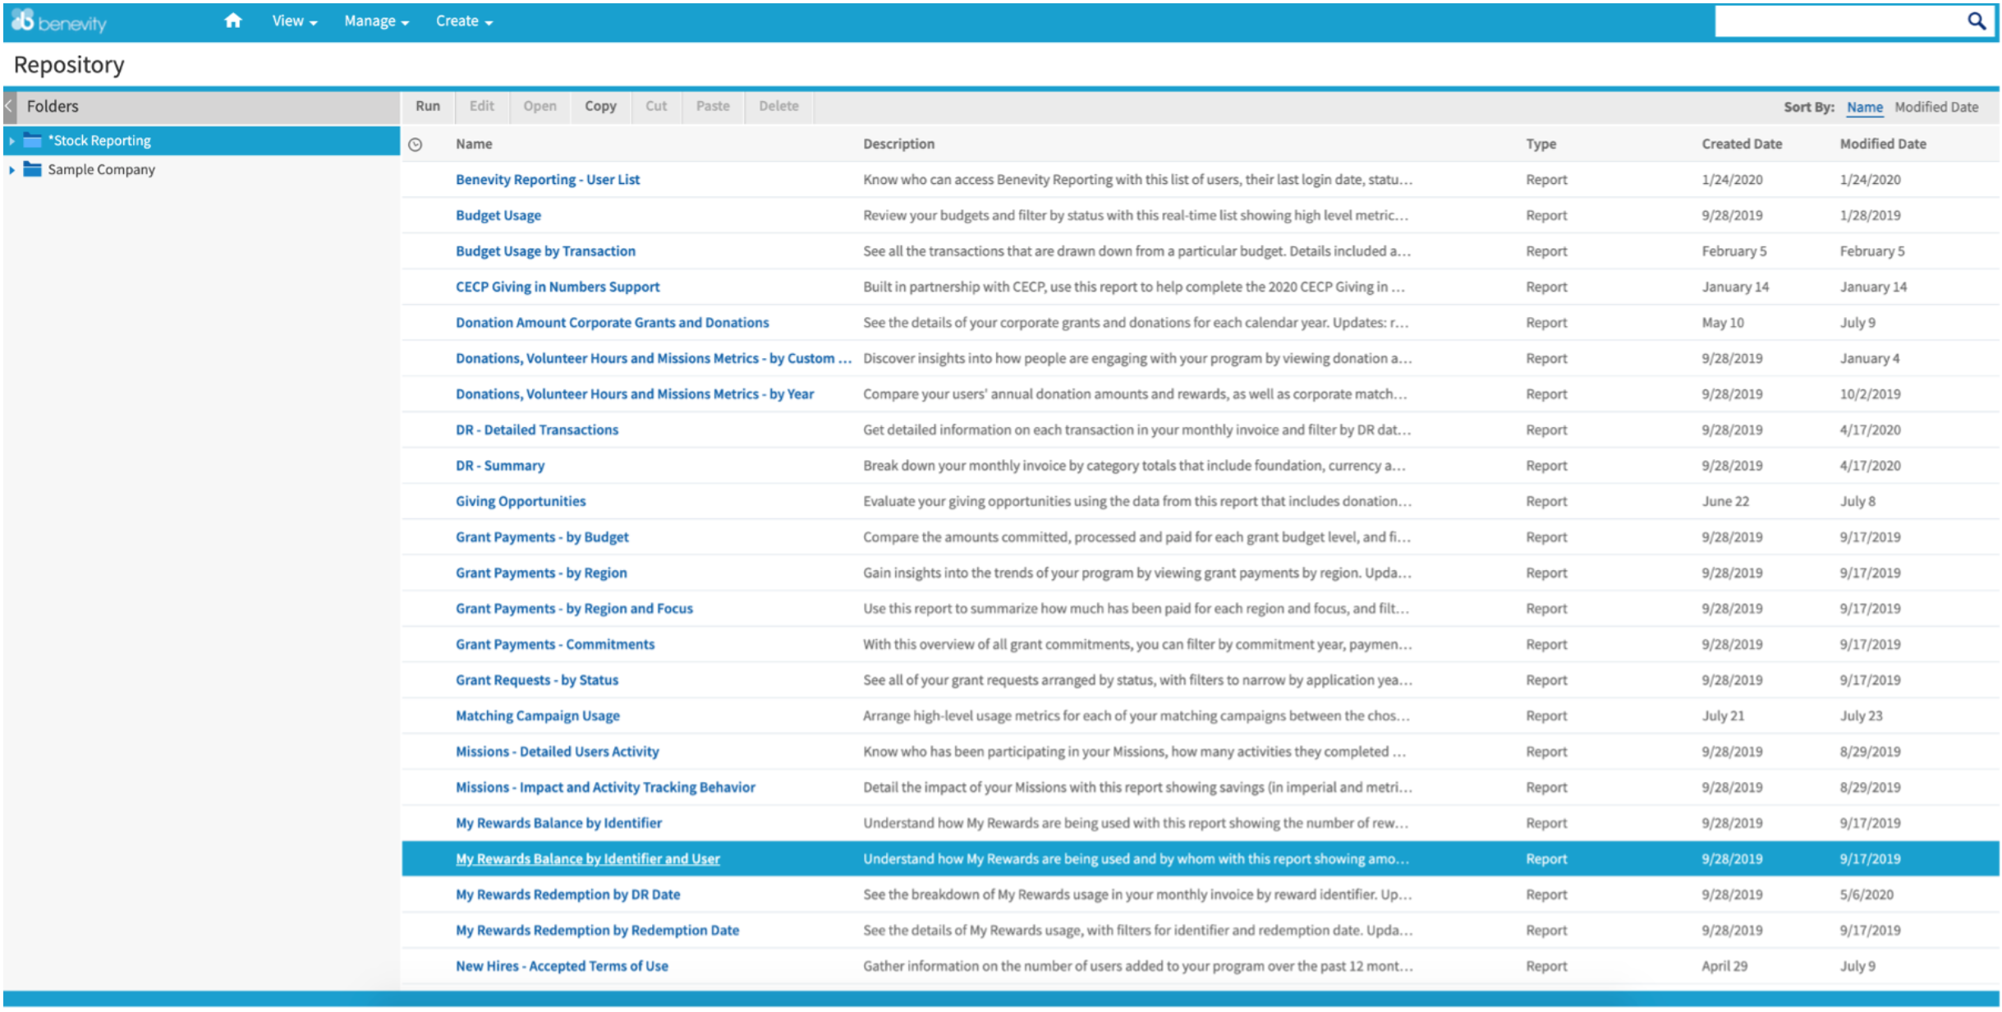Open the DR - Summary report
This screenshot has height=1012, width=2002.
(500, 466)
